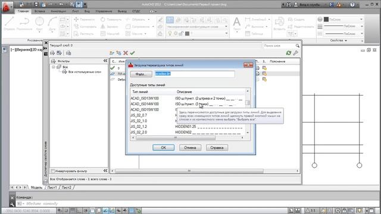This screenshot has height=214, width=381.
Task: Expand the Свойства panel dropdown
Action: point(339,40)
